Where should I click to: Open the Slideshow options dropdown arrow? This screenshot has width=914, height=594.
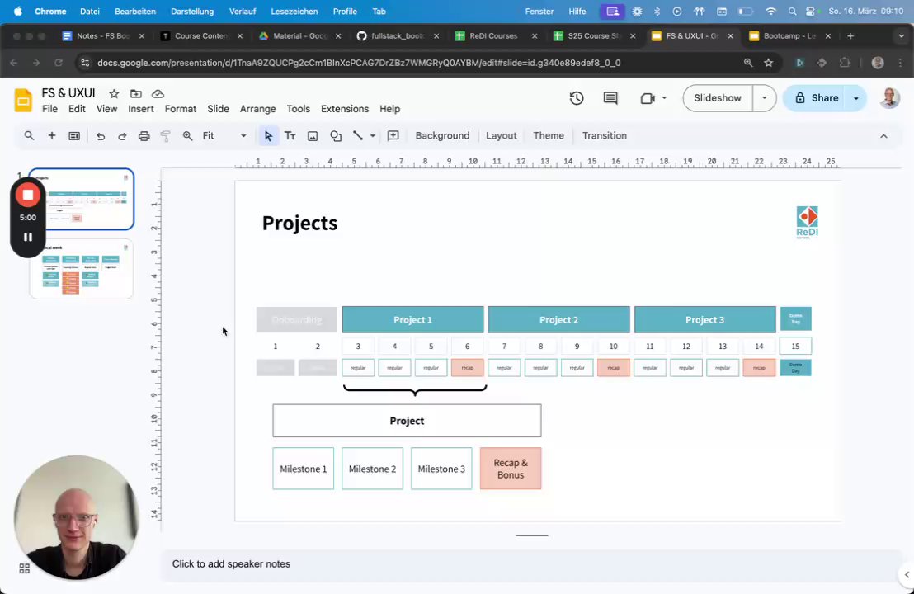click(764, 98)
